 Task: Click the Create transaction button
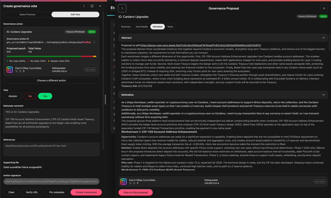pyautogui.click(x=86, y=192)
